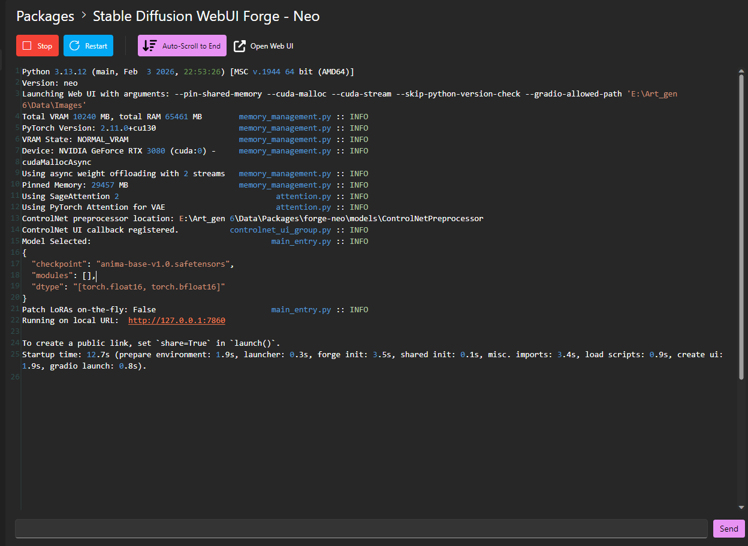The width and height of the screenshot is (748, 546).
Task: Click the 'Stable Diffusion WebUI Forge - Neo' title
Action: point(206,16)
